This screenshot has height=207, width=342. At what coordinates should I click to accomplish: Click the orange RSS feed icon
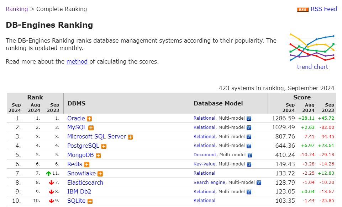302,10
